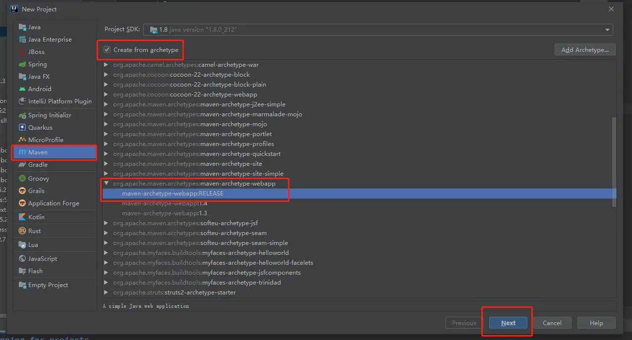Viewport: 632px width, 340px height.
Task: Select Spring Initializr project type
Action: pyautogui.click(x=55, y=115)
